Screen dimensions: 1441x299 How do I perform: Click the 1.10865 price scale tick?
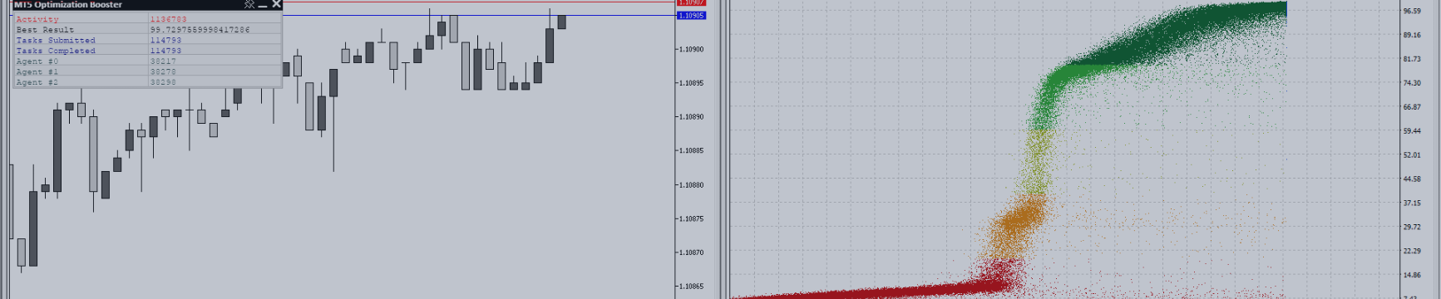692,287
